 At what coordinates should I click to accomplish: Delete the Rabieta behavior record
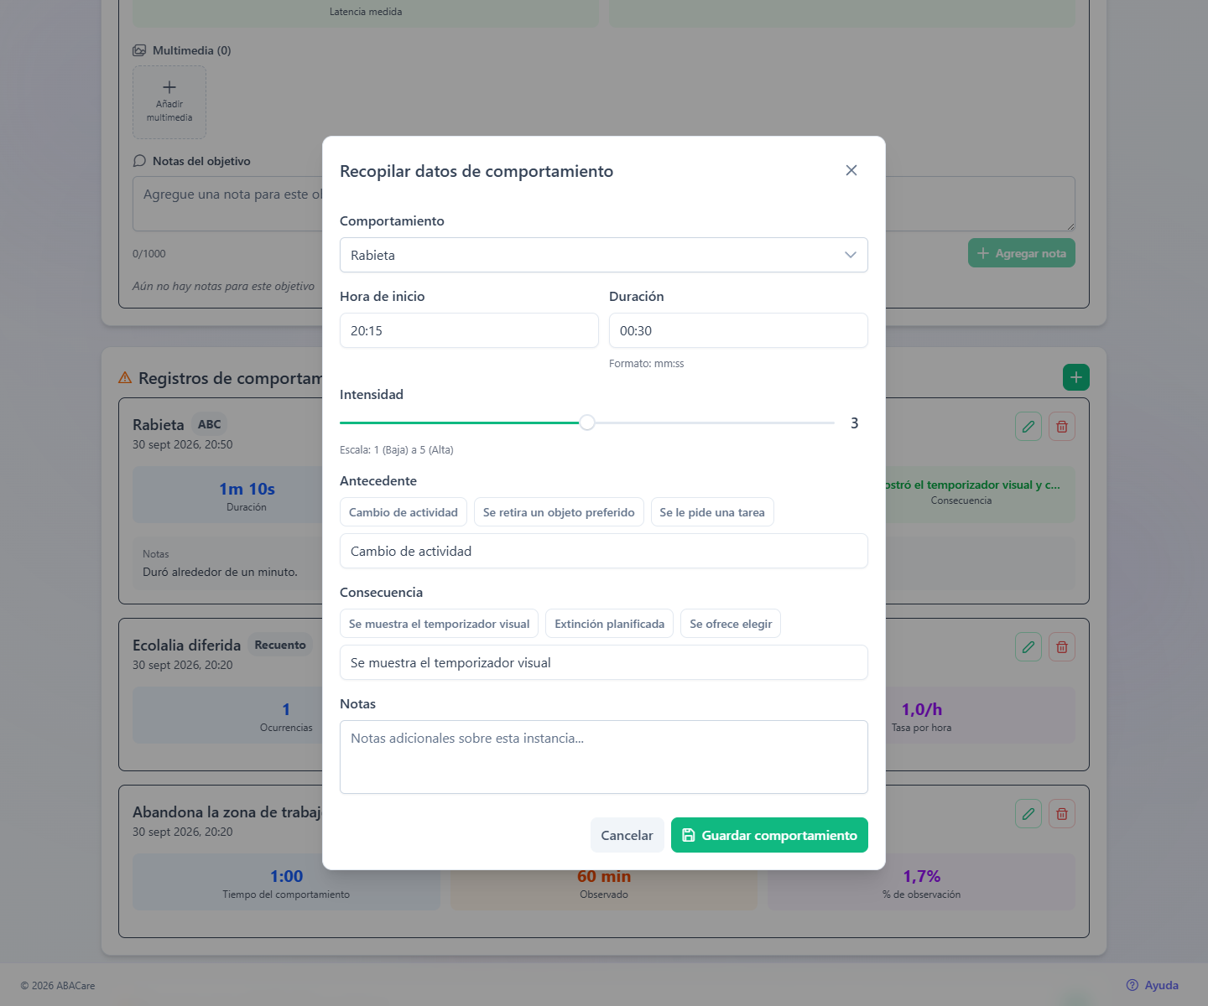pyautogui.click(x=1062, y=427)
